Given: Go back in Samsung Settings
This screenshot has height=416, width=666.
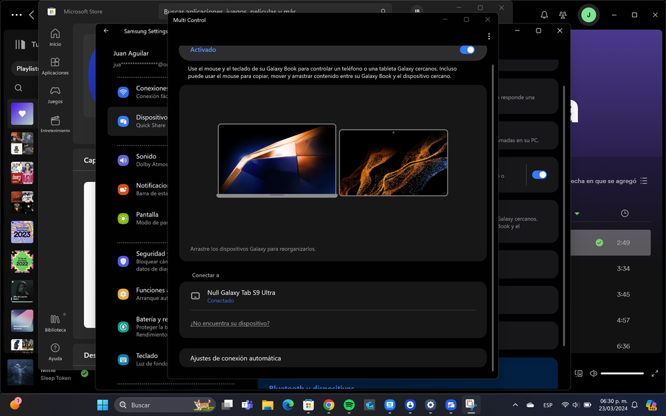Looking at the screenshot, I should pyautogui.click(x=106, y=31).
